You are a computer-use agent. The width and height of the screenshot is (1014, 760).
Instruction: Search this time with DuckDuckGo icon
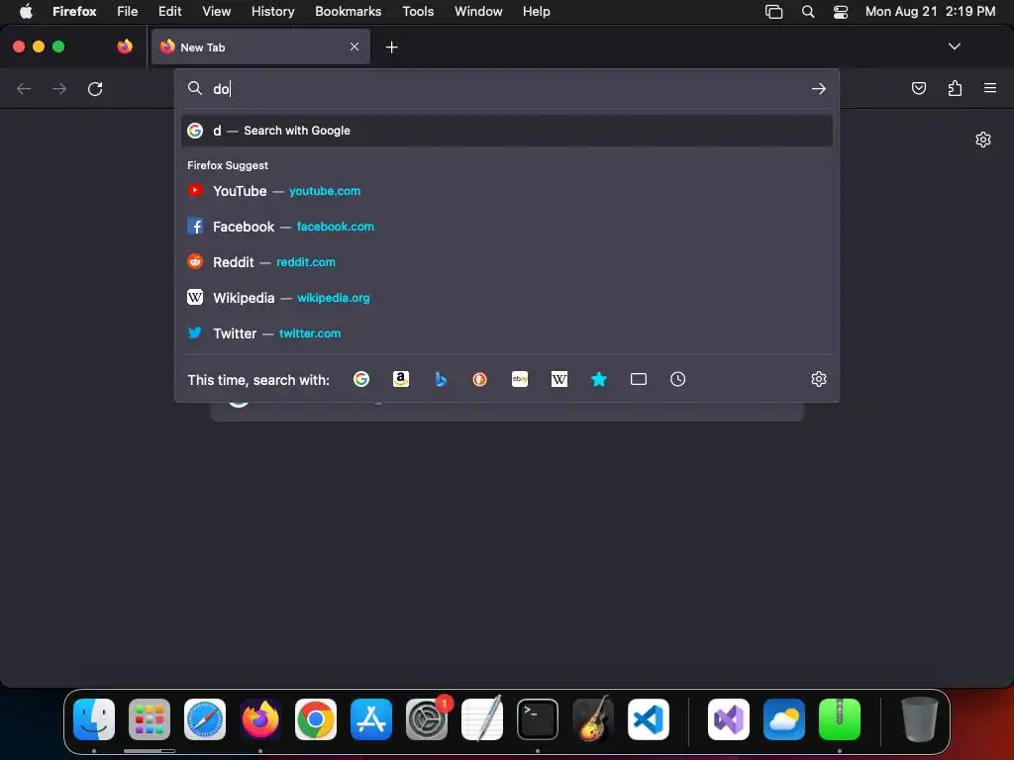[x=480, y=379]
